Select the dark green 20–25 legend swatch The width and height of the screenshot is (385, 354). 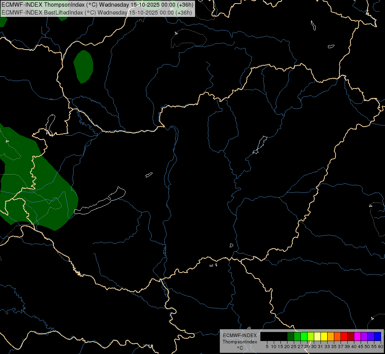[291, 336]
